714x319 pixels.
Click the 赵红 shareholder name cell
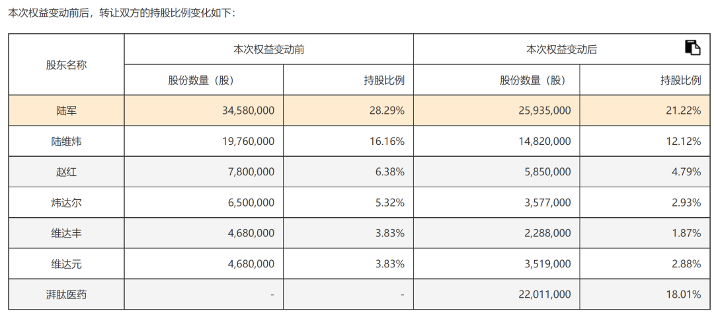tap(67, 172)
